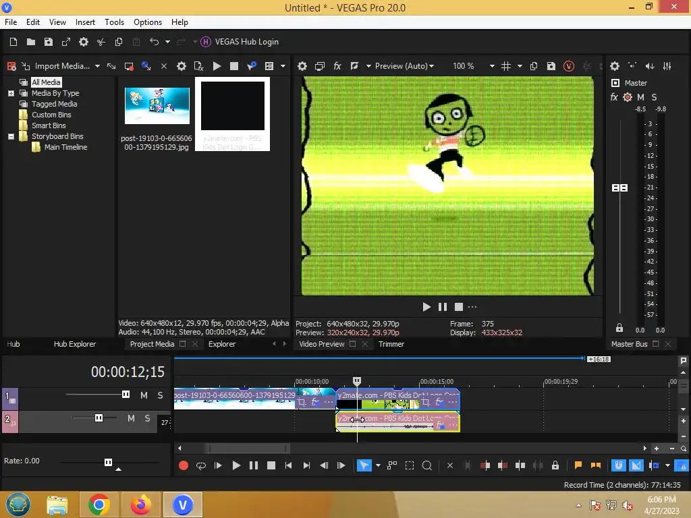Screen dimensions: 691x518
Task: Open the Preview (Auto) quality dropdown
Action: [x=404, y=66]
